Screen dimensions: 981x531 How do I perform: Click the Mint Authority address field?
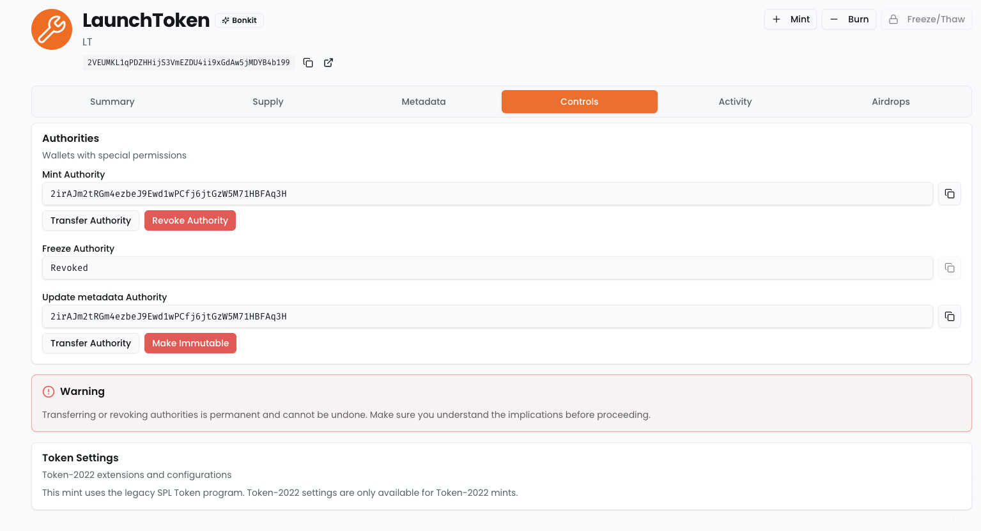(x=487, y=194)
